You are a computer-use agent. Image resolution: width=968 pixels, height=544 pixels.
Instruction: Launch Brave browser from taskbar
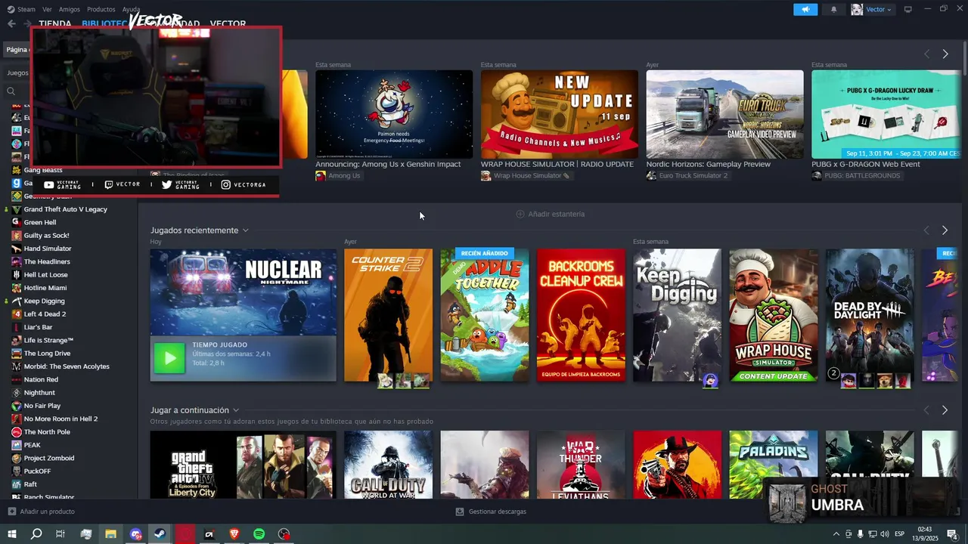tap(234, 534)
